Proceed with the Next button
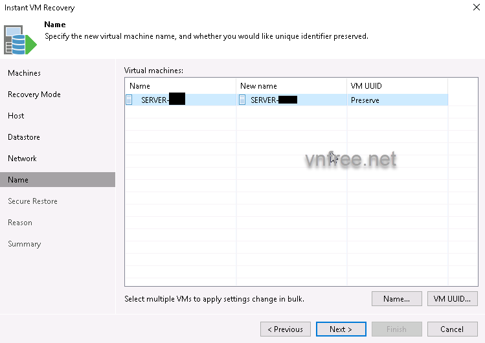This screenshot has height=343, width=485. pyautogui.click(x=341, y=329)
